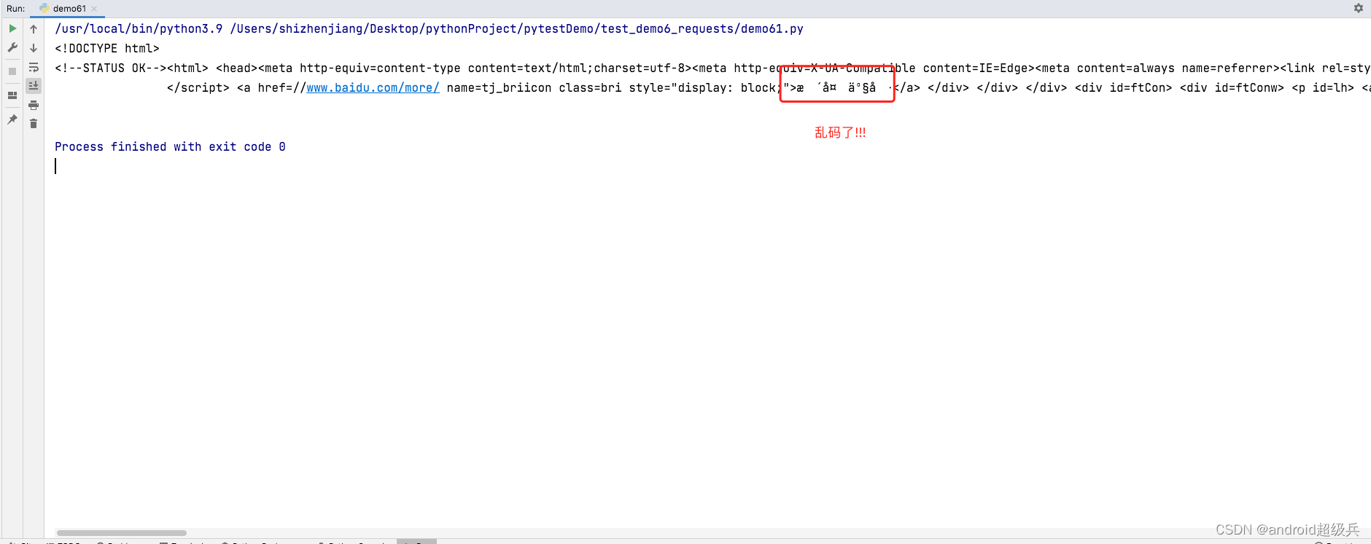Open Run panel settings gear
Image resolution: width=1371 pixels, height=544 pixels.
(1359, 8)
